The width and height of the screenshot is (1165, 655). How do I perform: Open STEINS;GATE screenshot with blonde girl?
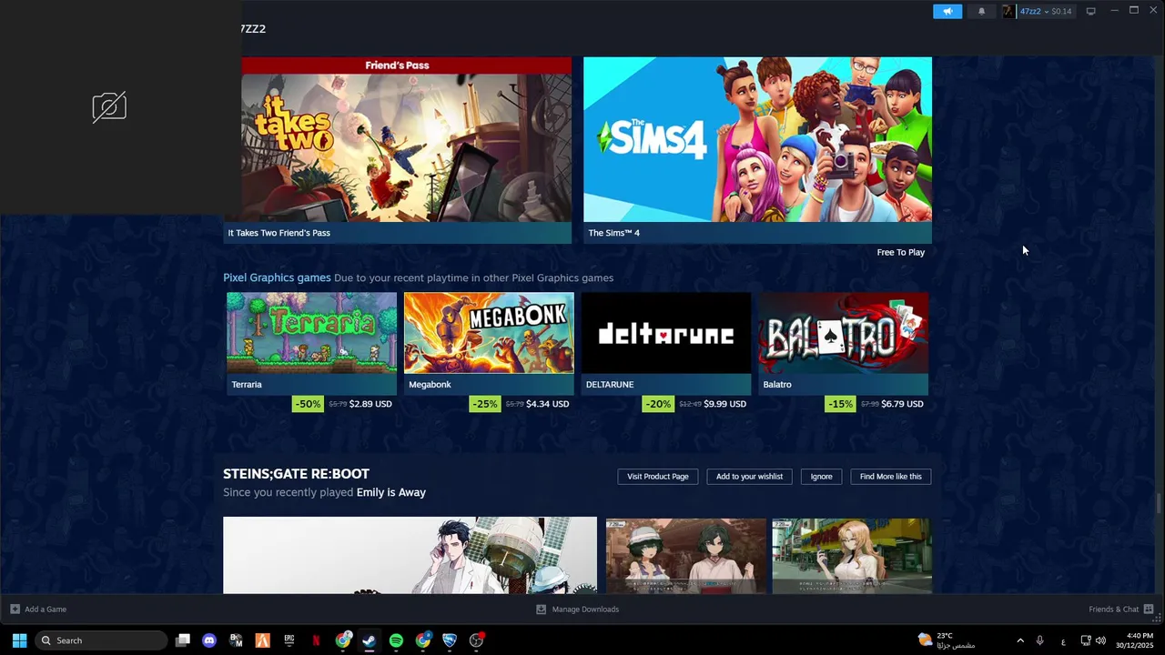(851, 556)
